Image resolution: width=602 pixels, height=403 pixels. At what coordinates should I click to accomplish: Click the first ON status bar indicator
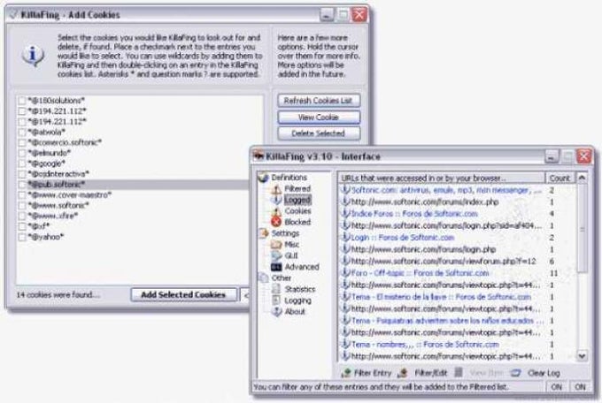coord(557,387)
